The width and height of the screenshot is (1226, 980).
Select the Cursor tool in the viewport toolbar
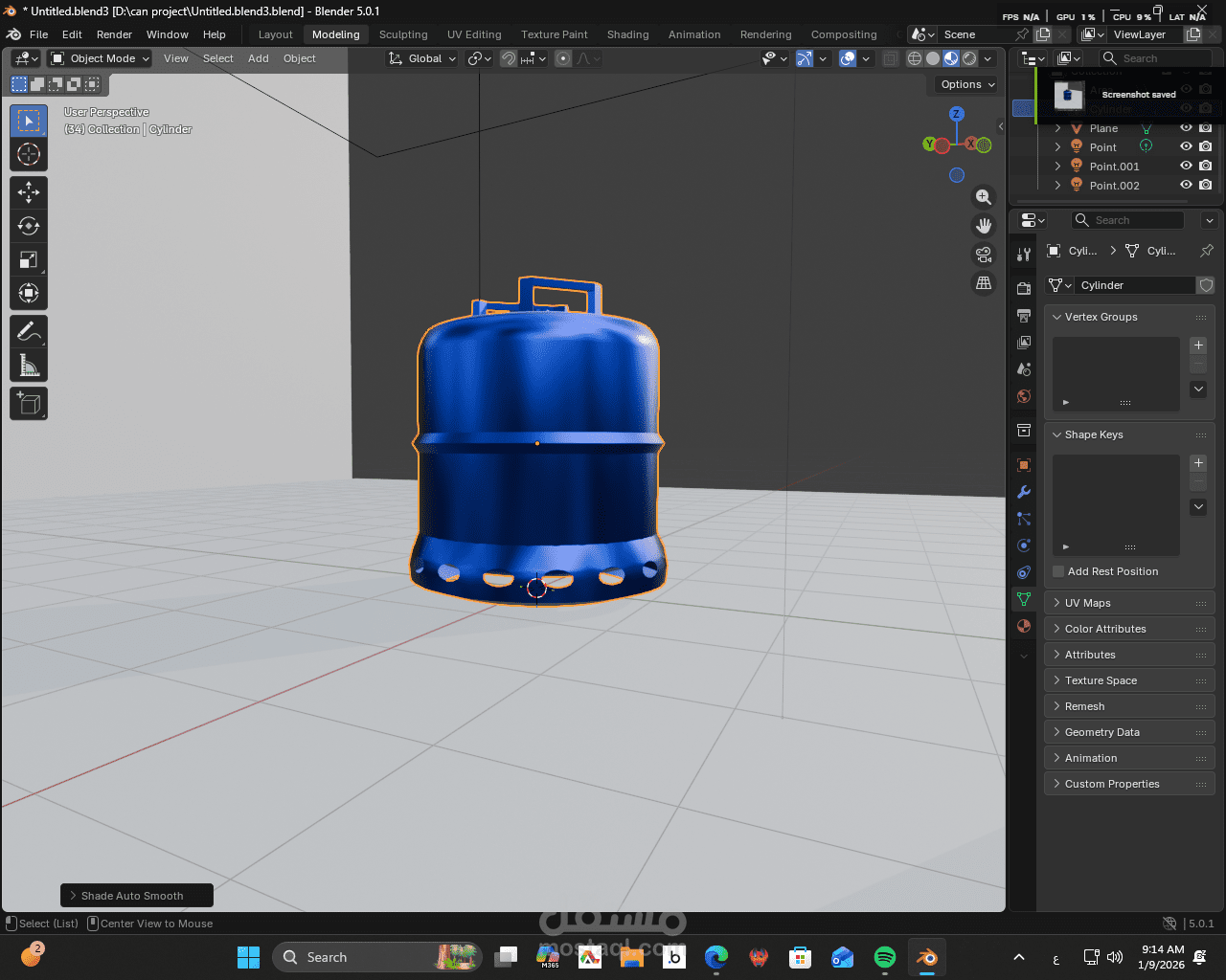pos(29,154)
